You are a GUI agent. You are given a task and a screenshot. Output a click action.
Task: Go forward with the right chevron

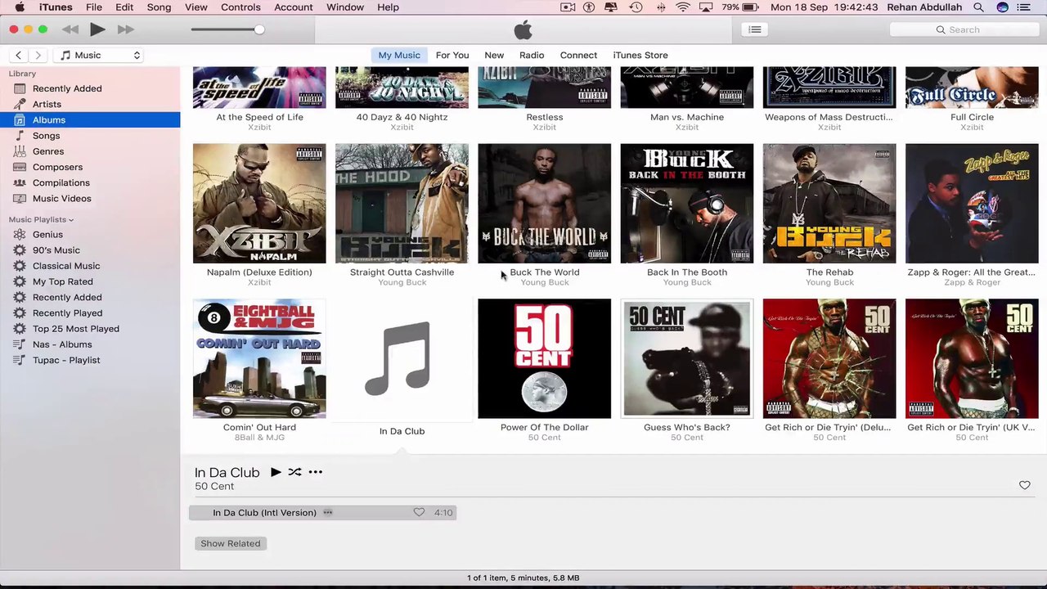point(38,55)
